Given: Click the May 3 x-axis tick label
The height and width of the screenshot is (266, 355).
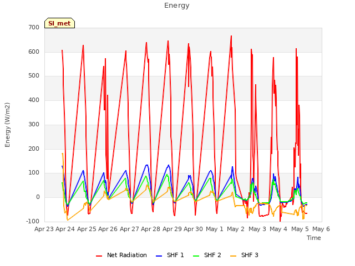Looking at the screenshot, I should (257, 229).
